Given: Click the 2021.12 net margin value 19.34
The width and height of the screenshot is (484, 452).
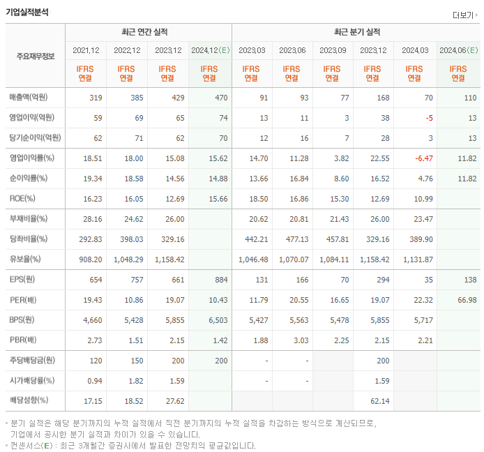Looking at the screenshot, I should pyautogui.click(x=93, y=179).
